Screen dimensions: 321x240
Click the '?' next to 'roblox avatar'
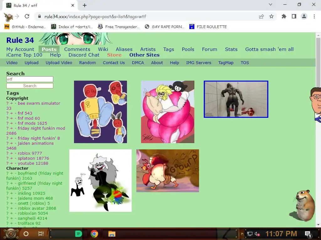point(8,208)
